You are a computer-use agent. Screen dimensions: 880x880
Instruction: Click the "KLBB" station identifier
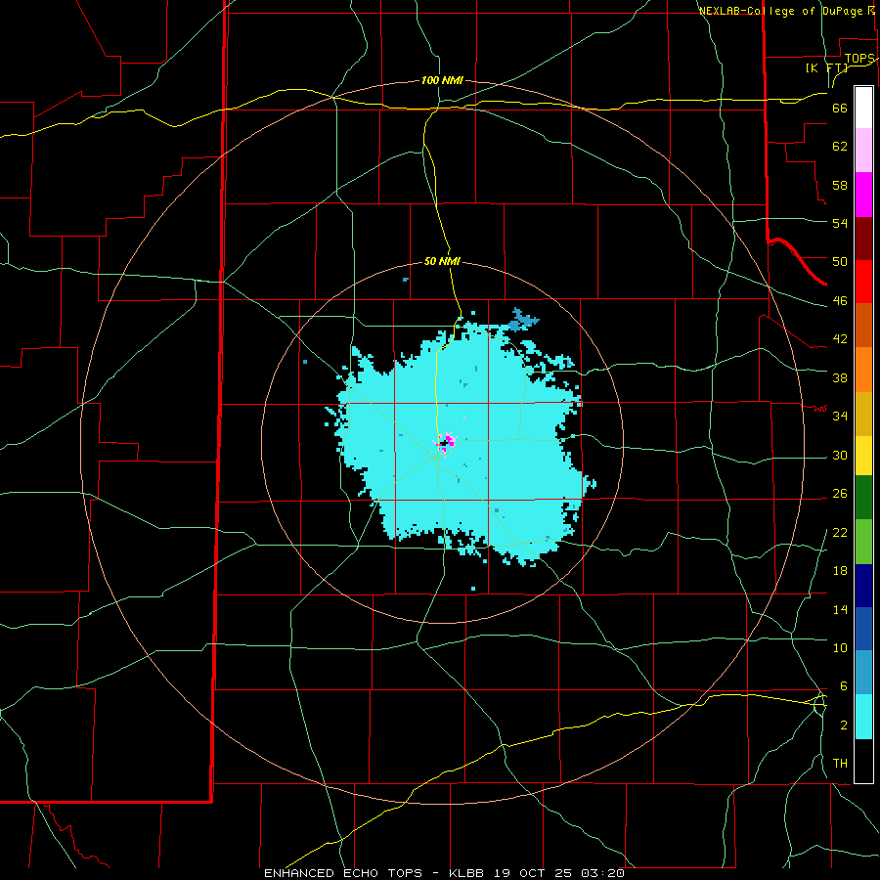pyautogui.click(x=466, y=873)
